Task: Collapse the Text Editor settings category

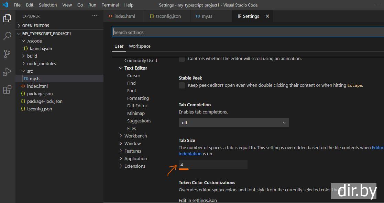Action: pos(121,68)
